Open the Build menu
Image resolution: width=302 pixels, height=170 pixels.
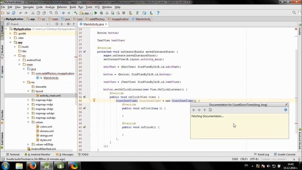[73, 7]
